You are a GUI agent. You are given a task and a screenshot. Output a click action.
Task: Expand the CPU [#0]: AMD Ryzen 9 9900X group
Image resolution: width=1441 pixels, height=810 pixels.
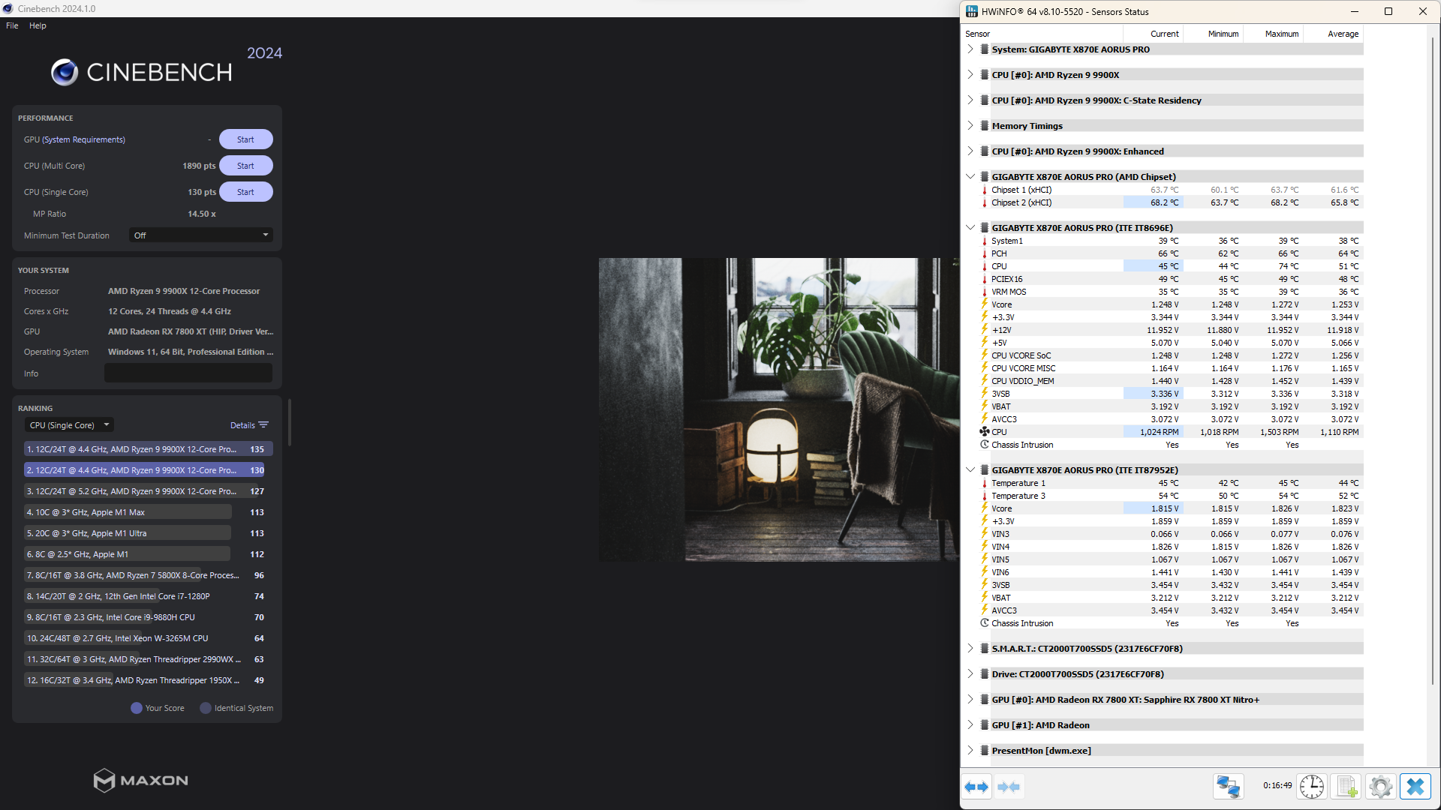pyautogui.click(x=970, y=75)
